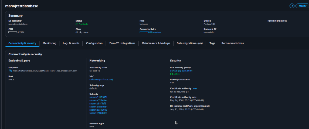Click the certificate authority rds-ca-rsa2048-g1
This screenshot has height=129, width=309.
pyautogui.click(x=180, y=92)
